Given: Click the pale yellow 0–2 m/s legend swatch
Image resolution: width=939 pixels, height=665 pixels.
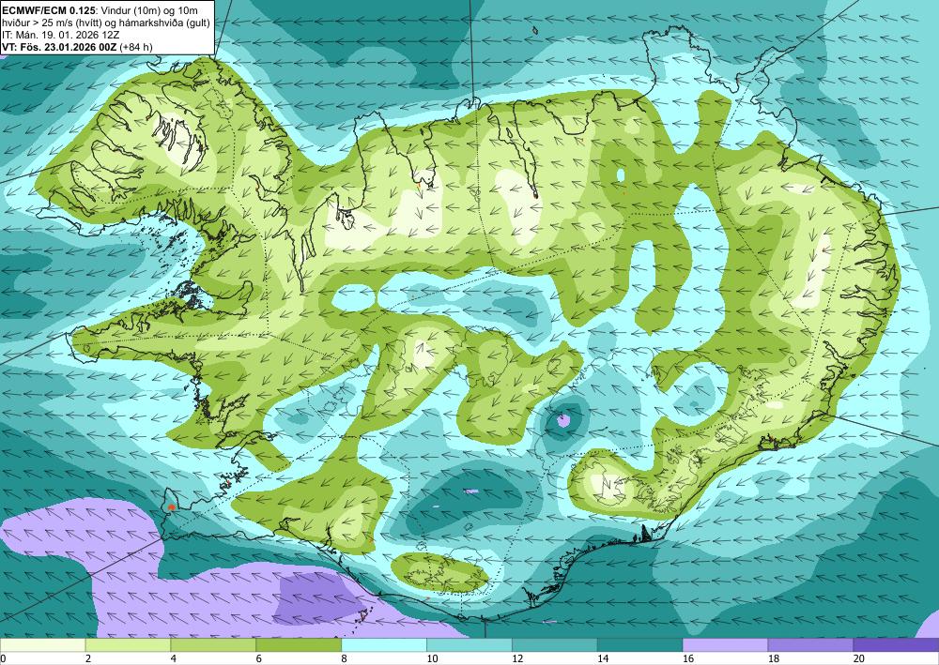Looking at the screenshot, I should pos(42,645).
